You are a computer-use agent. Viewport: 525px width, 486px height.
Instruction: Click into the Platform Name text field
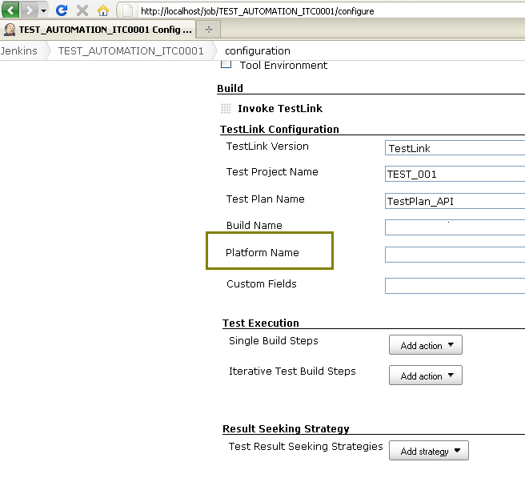455,255
